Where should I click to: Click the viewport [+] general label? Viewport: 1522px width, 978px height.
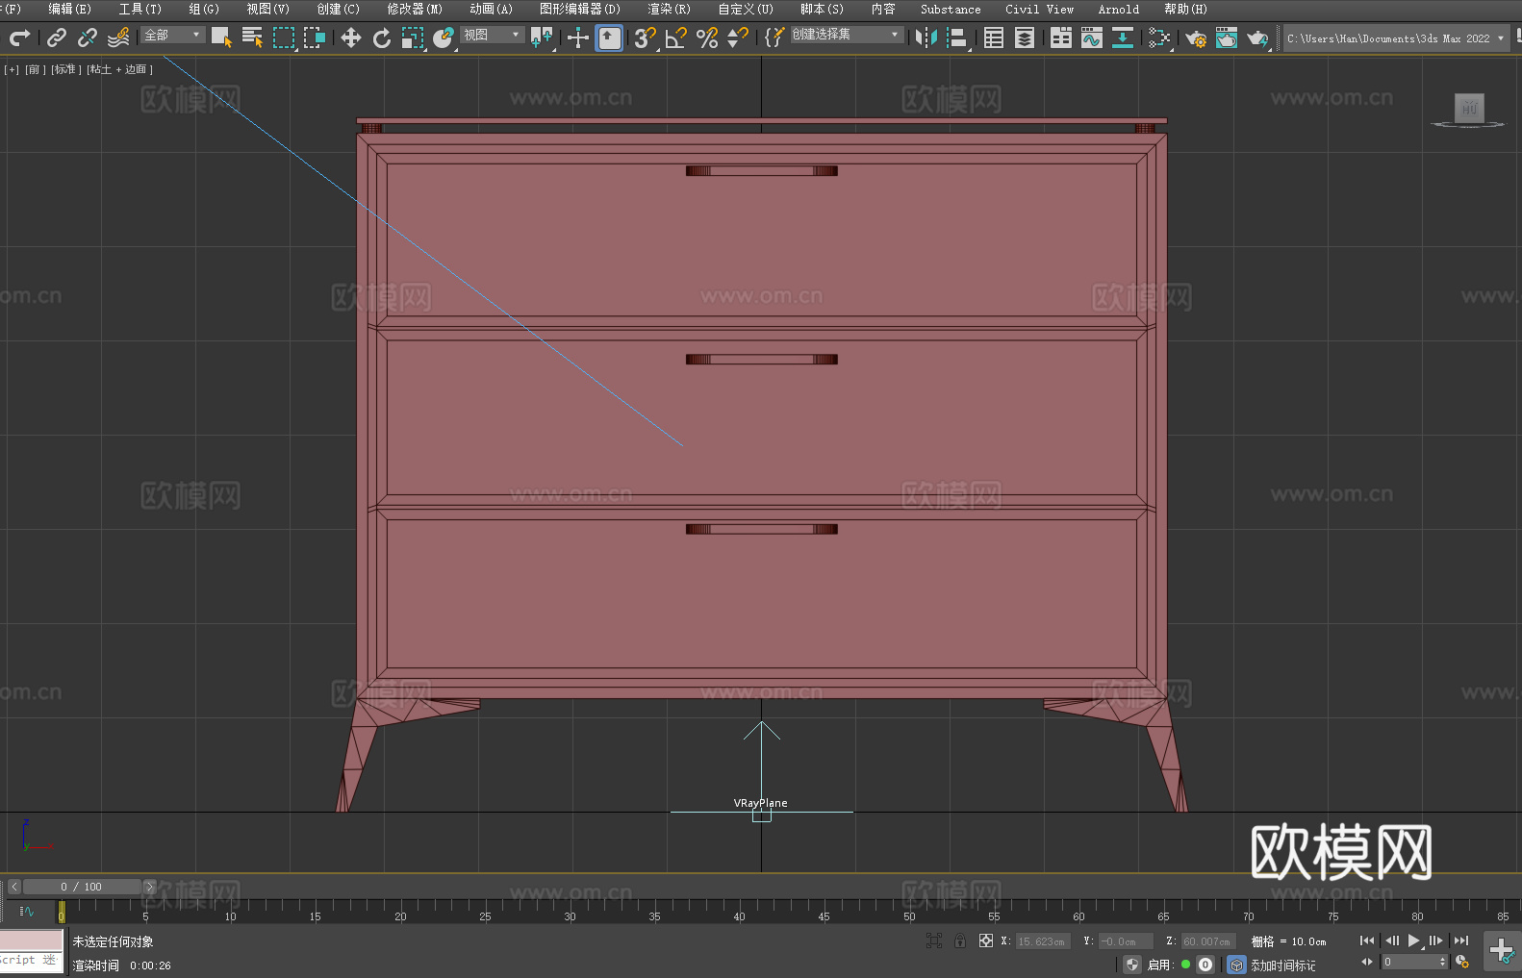[12, 69]
